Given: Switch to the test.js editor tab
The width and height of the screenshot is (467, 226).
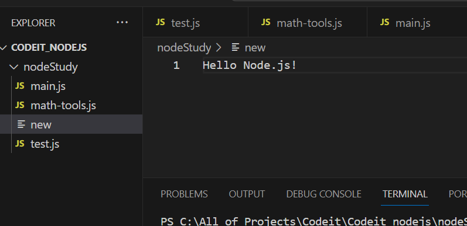Looking at the screenshot, I should point(195,22).
